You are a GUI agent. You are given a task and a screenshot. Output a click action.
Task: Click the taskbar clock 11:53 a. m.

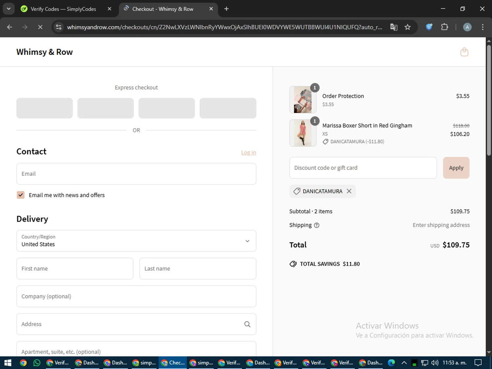[x=455, y=363]
